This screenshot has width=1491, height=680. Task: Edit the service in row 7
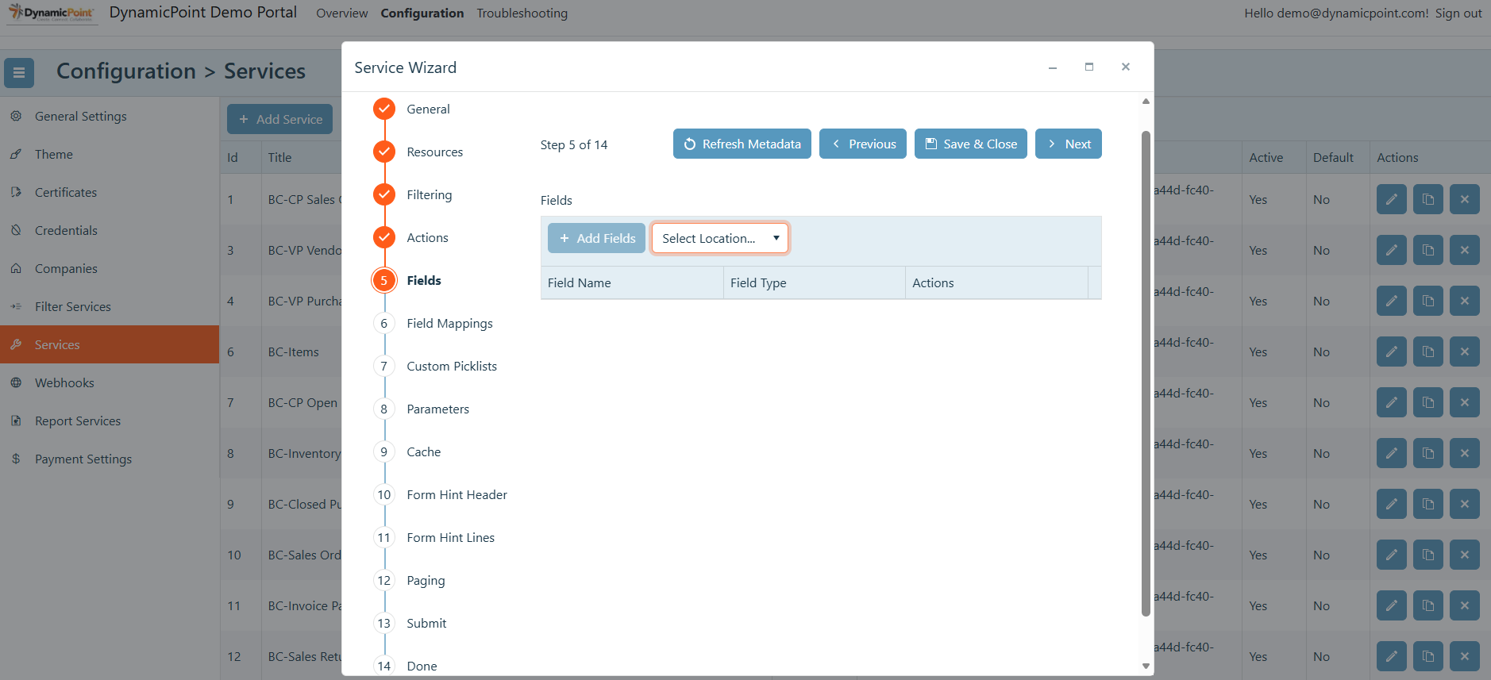(x=1392, y=402)
